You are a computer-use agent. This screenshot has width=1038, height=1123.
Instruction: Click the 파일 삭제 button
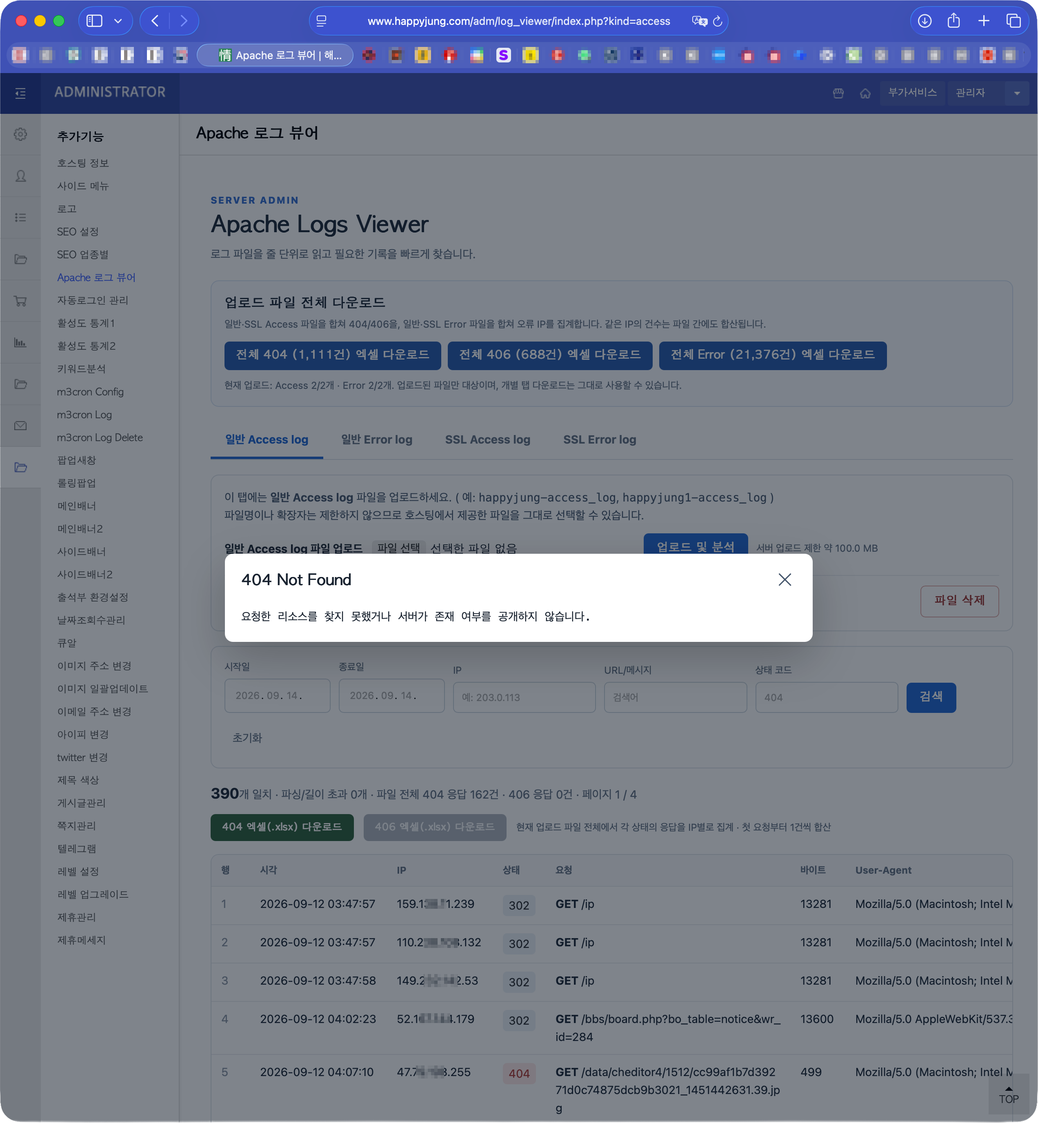(x=959, y=601)
